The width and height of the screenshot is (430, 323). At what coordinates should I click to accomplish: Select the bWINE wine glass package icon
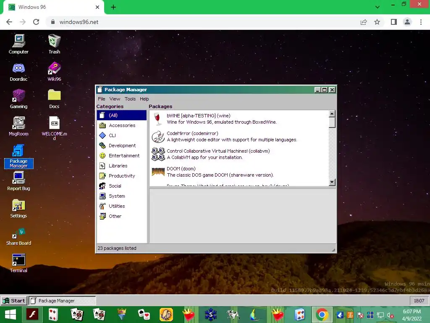pyautogui.click(x=157, y=119)
